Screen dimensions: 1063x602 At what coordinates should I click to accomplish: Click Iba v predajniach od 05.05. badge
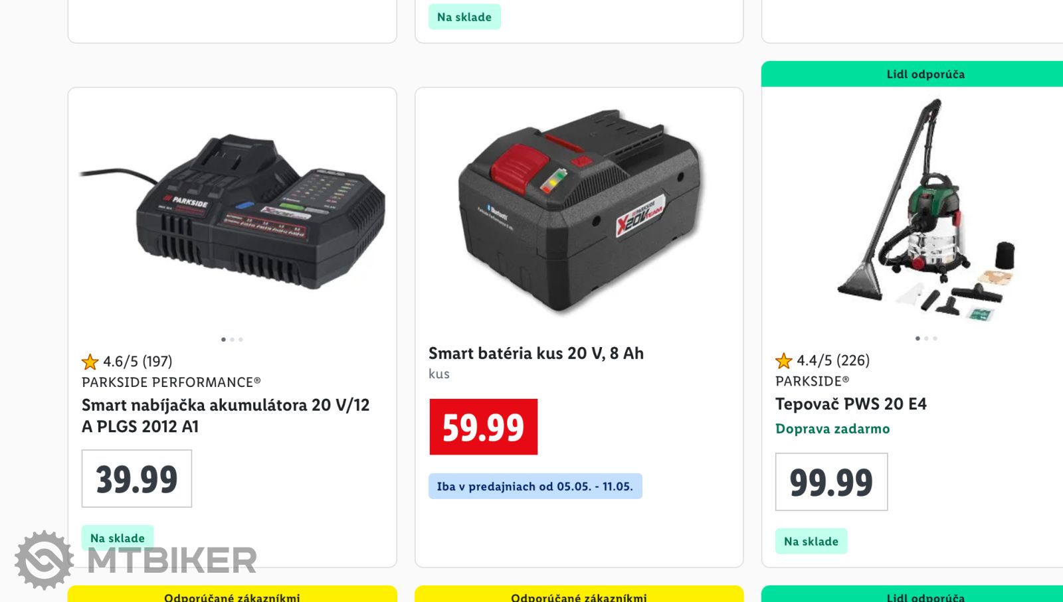[x=535, y=487]
